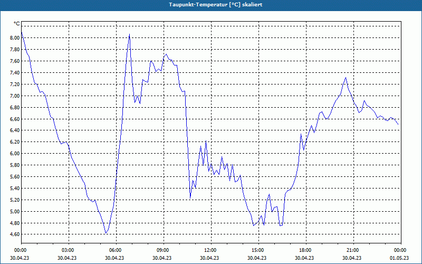Screen dimensions: 422x264
Task: Click the 03:00 time label
Action: coord(69,250)
